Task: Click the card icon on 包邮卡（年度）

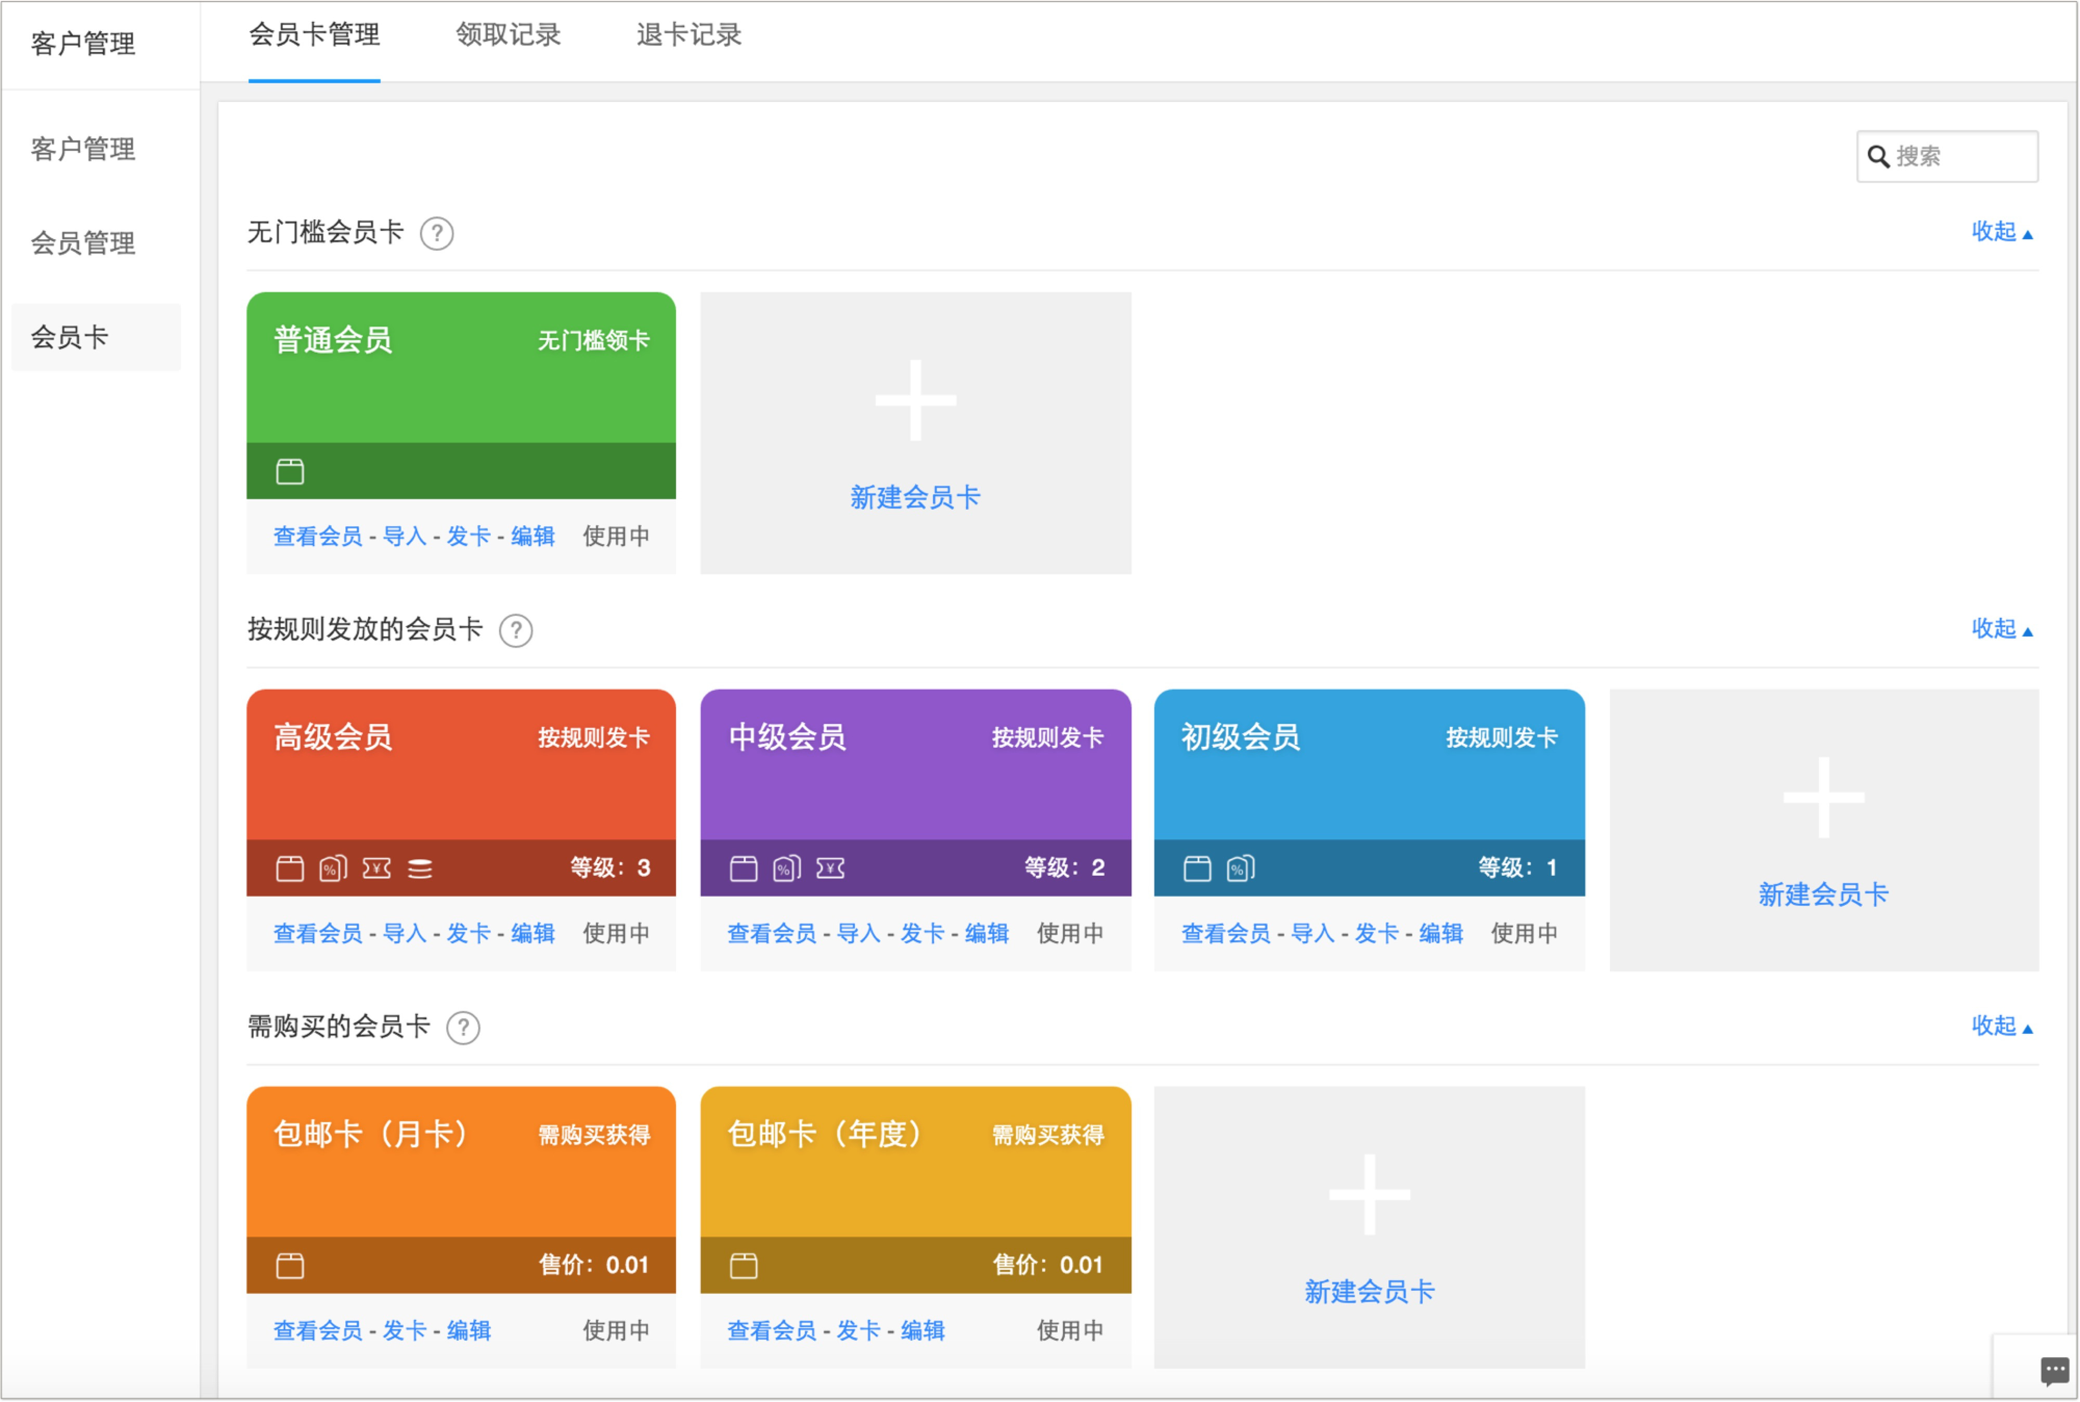Action: [x=744, y=1265]
